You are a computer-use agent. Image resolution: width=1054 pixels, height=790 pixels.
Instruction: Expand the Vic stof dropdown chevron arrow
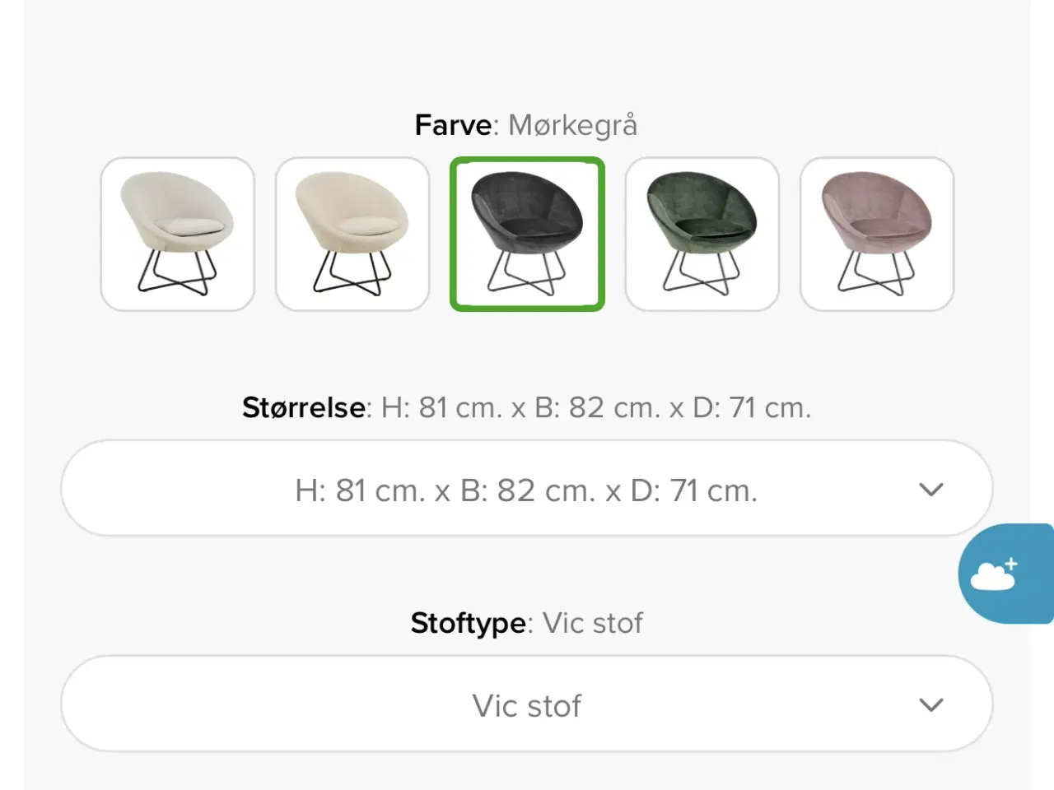point(930,705)
